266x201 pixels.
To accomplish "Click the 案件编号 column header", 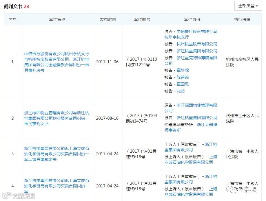I will pyautogui.click(x=142, y=19).
